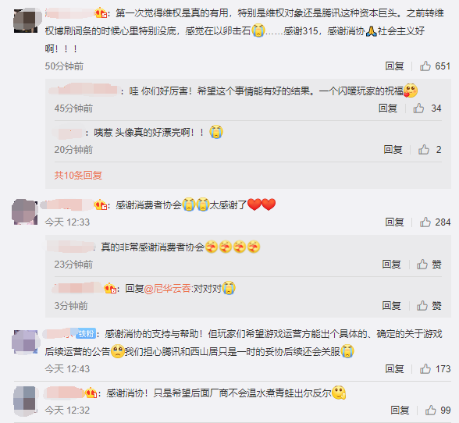
Task: Open avatar of commenter posted 今天 12:32
Action: point(26,400)
